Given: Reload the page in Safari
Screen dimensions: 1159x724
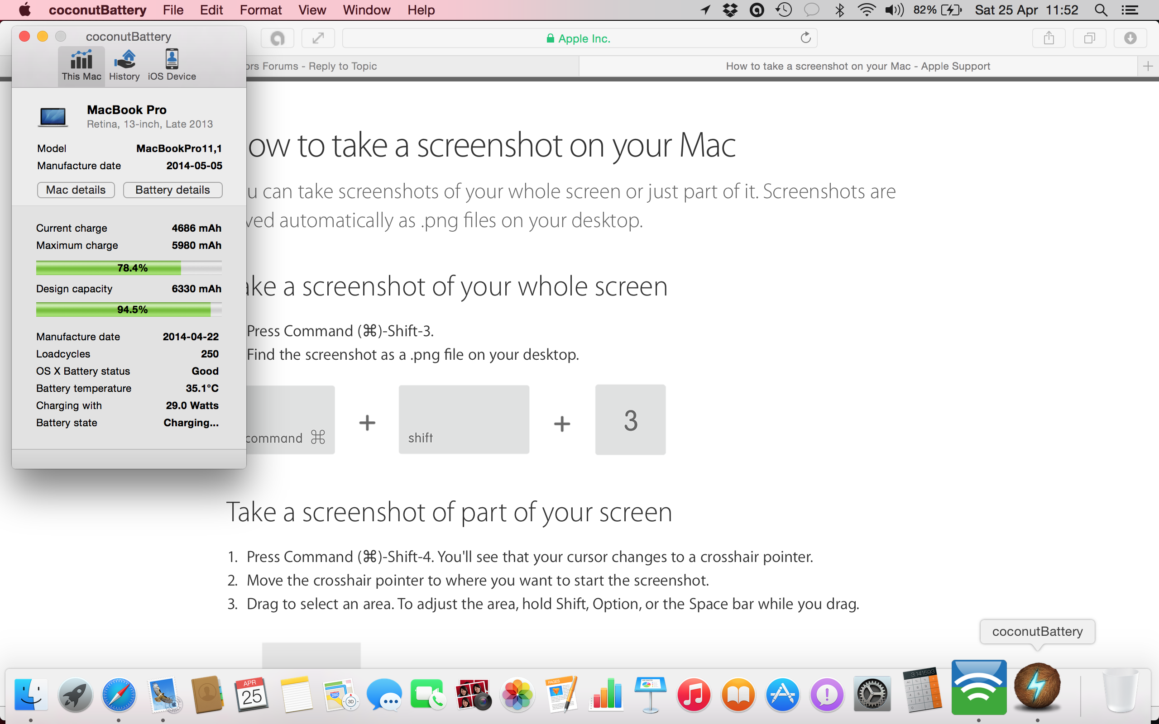Looking at the screenshot, I should 805,38.
